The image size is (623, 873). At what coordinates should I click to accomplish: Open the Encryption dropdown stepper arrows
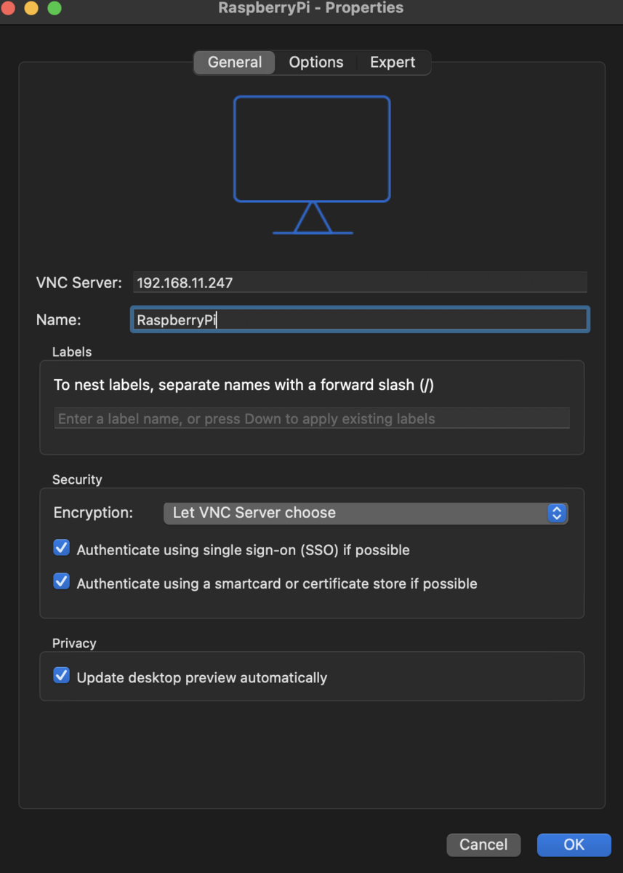(557, 513)
